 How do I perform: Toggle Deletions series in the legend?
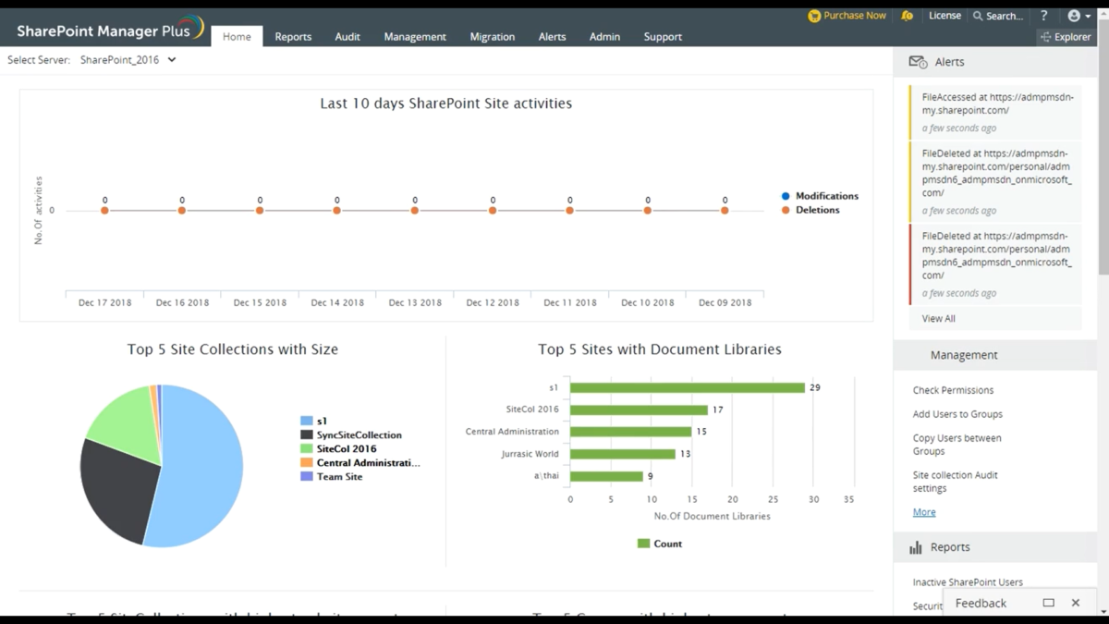coord(810,210)
